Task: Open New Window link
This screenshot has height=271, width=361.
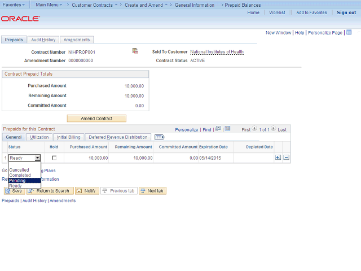Action: [278, 33]
